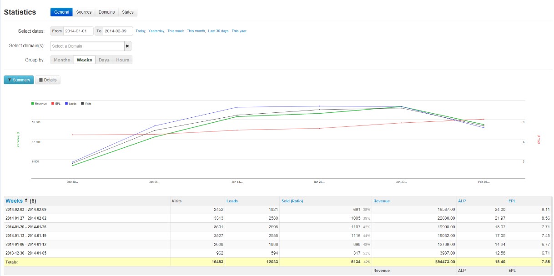This screenshot has height=276, width=554.
Task: Sort table by the ALP column header
Action: (462, 201)
